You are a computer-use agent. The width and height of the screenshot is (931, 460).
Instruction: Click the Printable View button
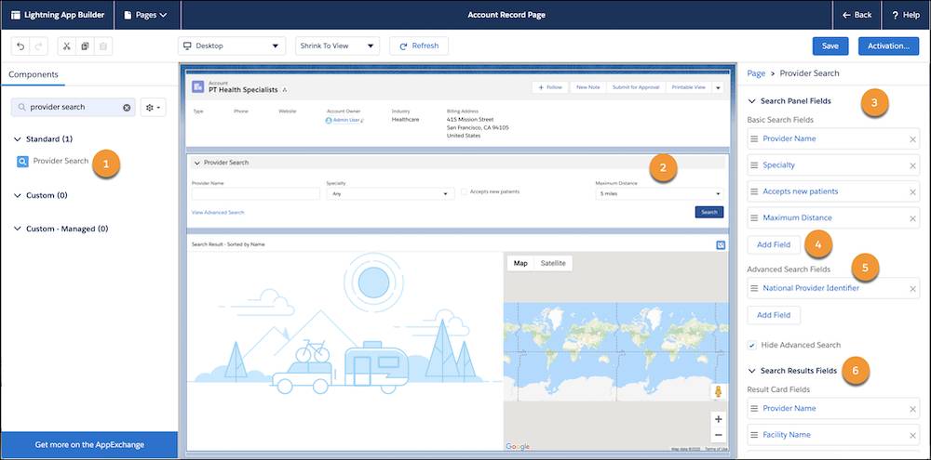coord(688,87)
